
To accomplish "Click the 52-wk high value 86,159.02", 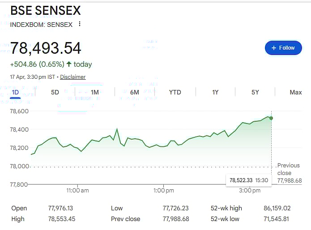I will (x=277, y=208).
